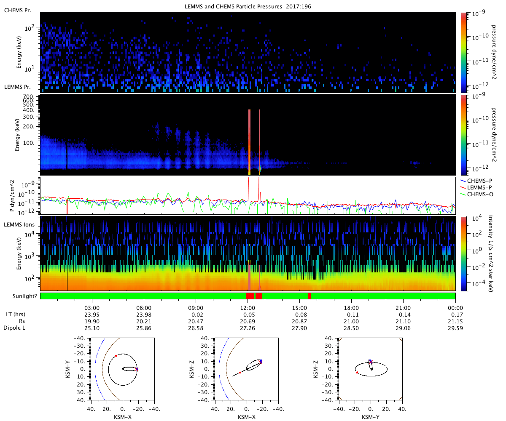The height and width of the screenshot is (421, 506).
Task: Click the wide red sunlight segment near 12:00
Action: coord(254,296)
